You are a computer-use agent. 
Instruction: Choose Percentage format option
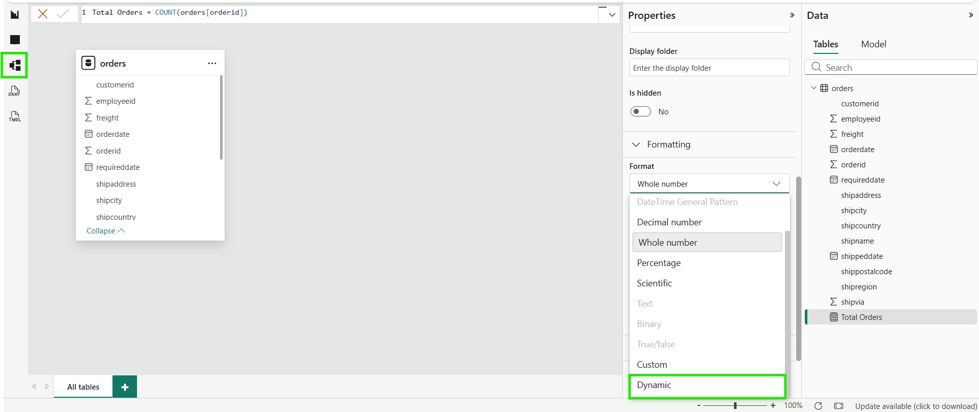click(x=707, y=263)
